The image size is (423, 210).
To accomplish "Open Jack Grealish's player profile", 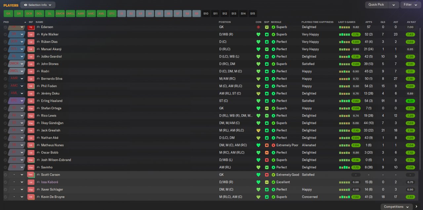I will pos(51,130).
